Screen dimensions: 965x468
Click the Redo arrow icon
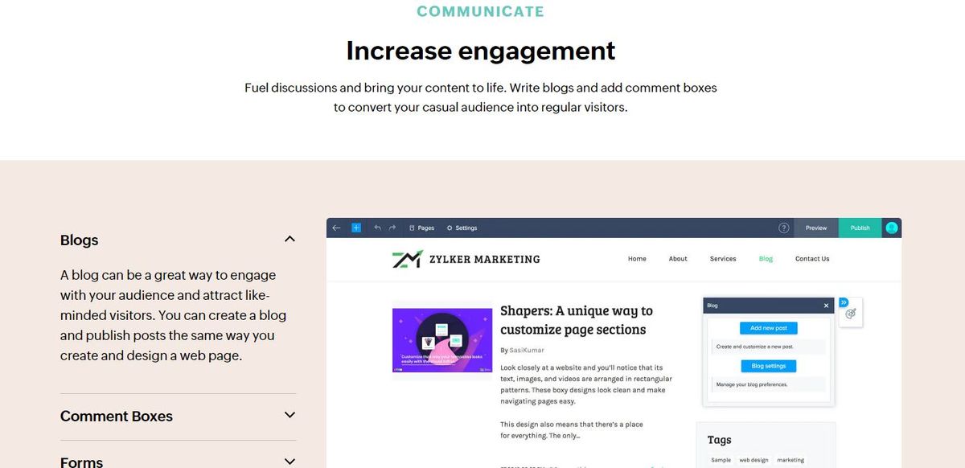[392, 228]
